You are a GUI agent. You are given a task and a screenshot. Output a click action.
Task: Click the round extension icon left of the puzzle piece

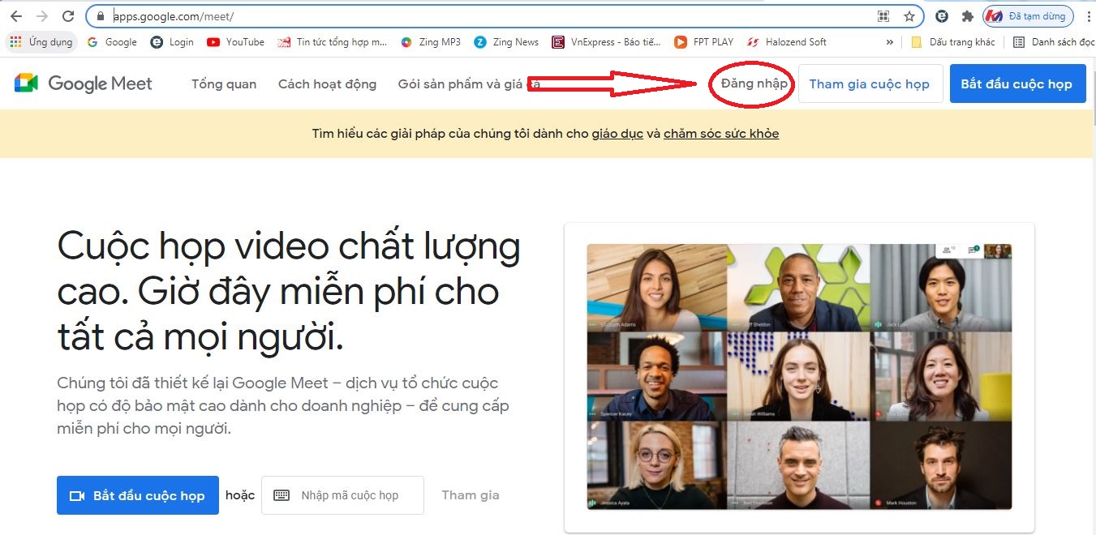pyautogui.click(x=942, y=16)
